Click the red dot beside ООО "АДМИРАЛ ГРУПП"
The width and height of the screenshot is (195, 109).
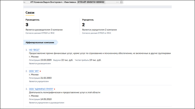coord(54,89)
